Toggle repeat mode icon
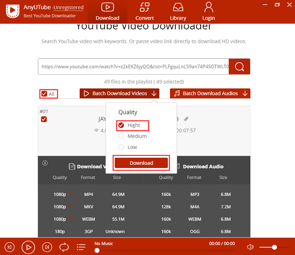 (64, 247)
